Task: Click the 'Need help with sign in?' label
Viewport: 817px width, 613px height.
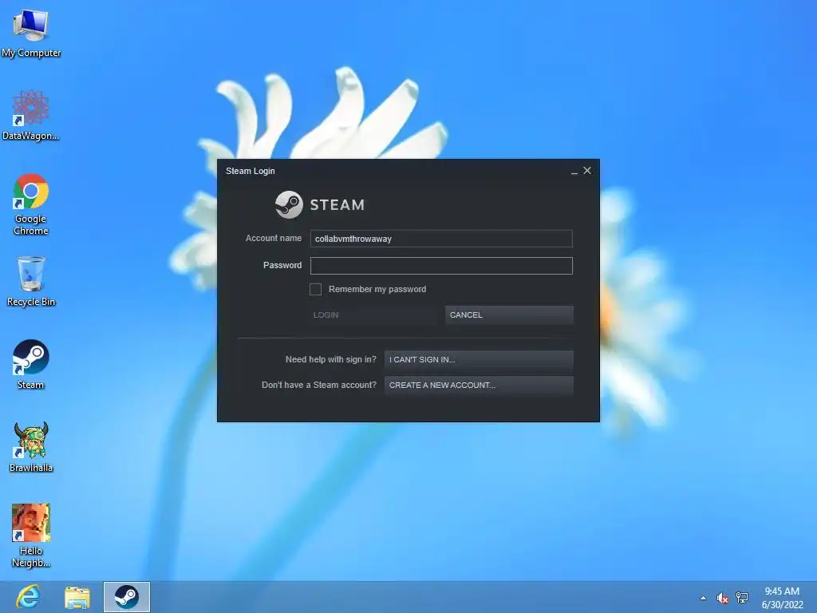Action: point(331,359)
